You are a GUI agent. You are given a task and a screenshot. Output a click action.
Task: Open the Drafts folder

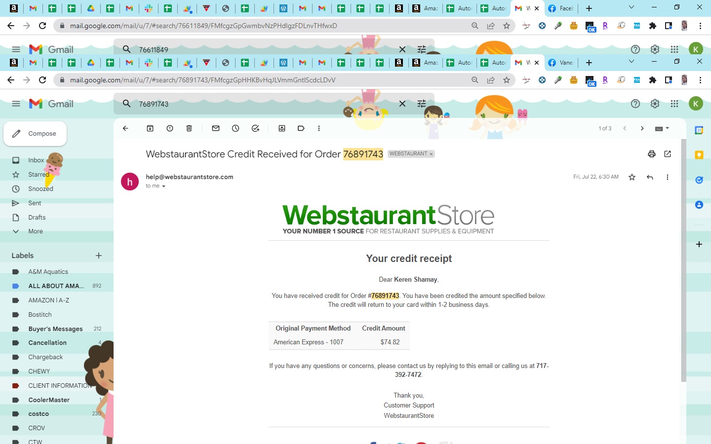[37, 218]
